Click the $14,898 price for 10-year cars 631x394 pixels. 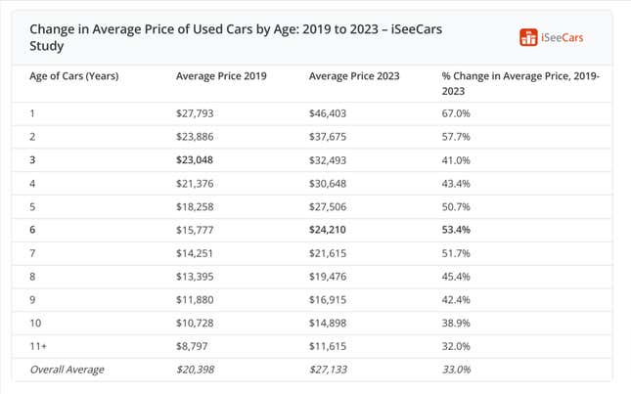(328, 323)
